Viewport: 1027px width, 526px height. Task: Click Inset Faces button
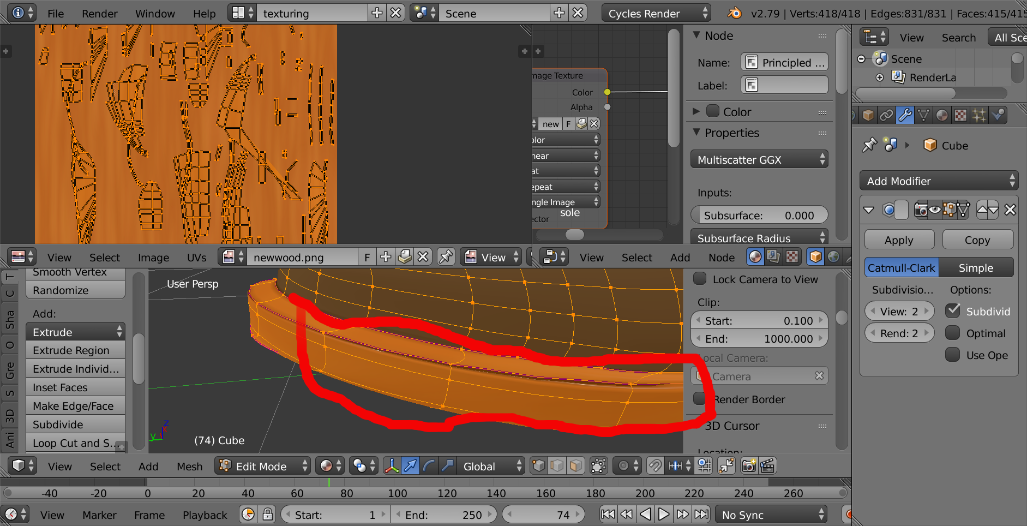(x=76, y=387)
